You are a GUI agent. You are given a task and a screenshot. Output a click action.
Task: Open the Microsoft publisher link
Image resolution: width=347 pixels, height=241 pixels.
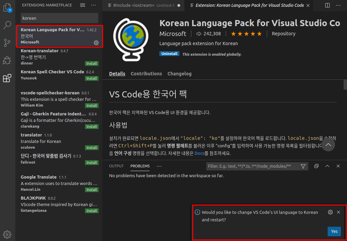click(173, 34)
